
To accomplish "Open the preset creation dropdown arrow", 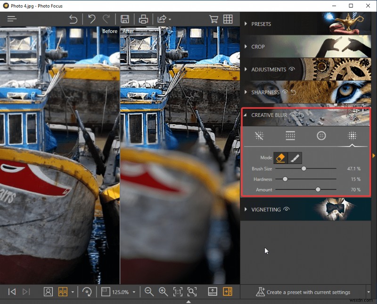I will click(369, 292).
